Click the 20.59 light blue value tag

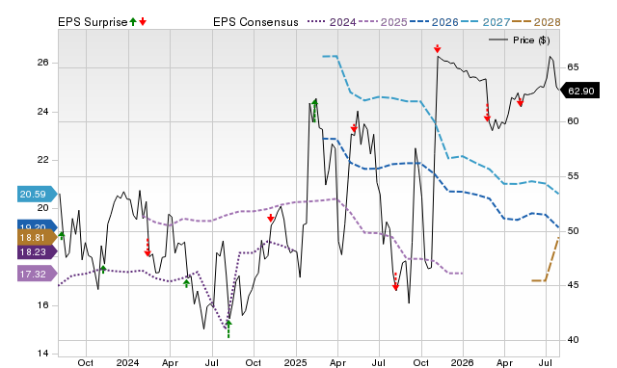[x=37, y=194]
